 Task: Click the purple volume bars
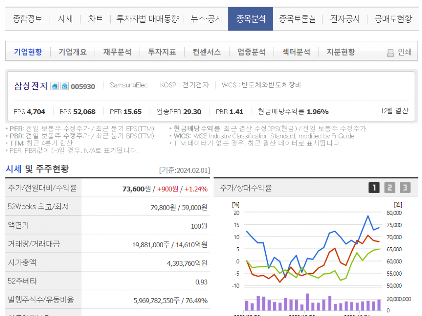tap(312, 303)
